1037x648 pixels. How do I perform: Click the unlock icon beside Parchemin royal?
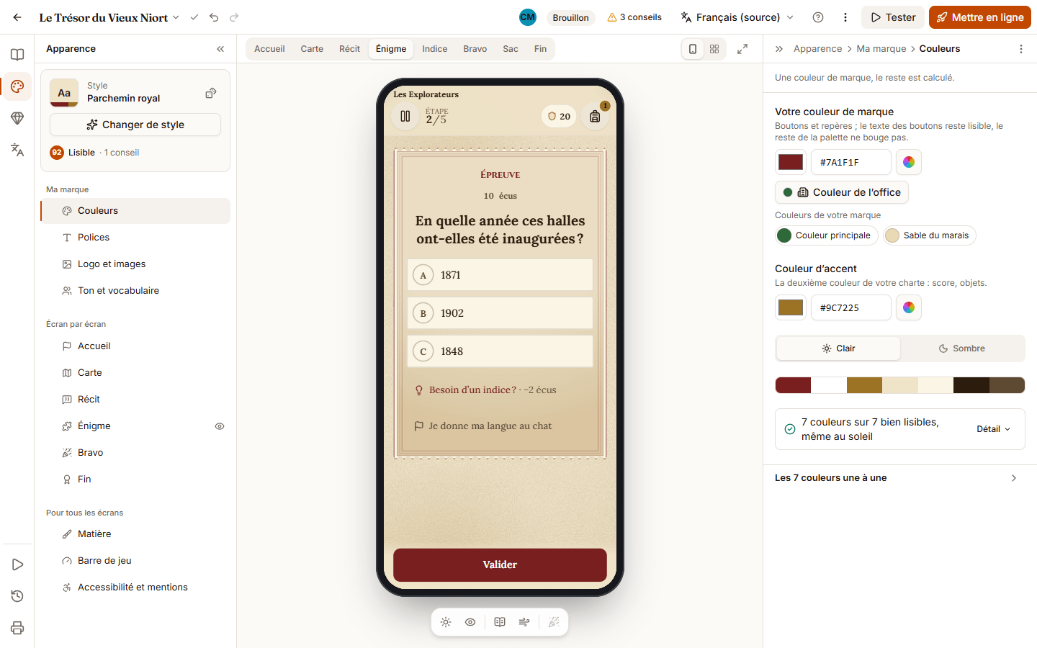(x=211, y=93)
